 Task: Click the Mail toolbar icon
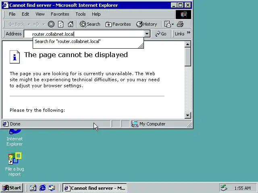pyautogui.click(x=168, y=24)
